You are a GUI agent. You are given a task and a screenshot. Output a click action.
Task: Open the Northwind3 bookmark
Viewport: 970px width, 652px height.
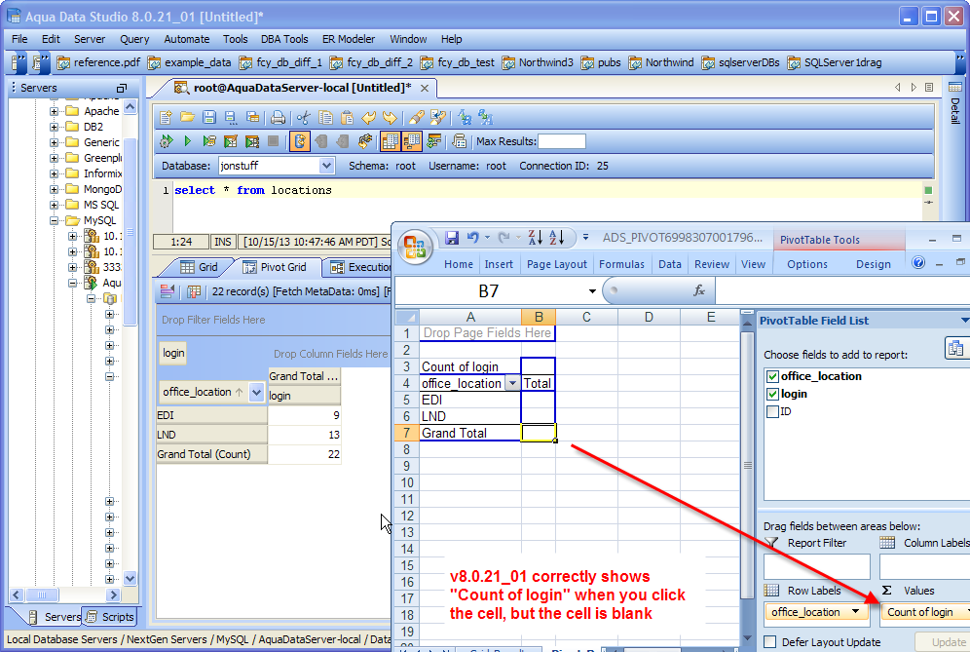point(539,62)
